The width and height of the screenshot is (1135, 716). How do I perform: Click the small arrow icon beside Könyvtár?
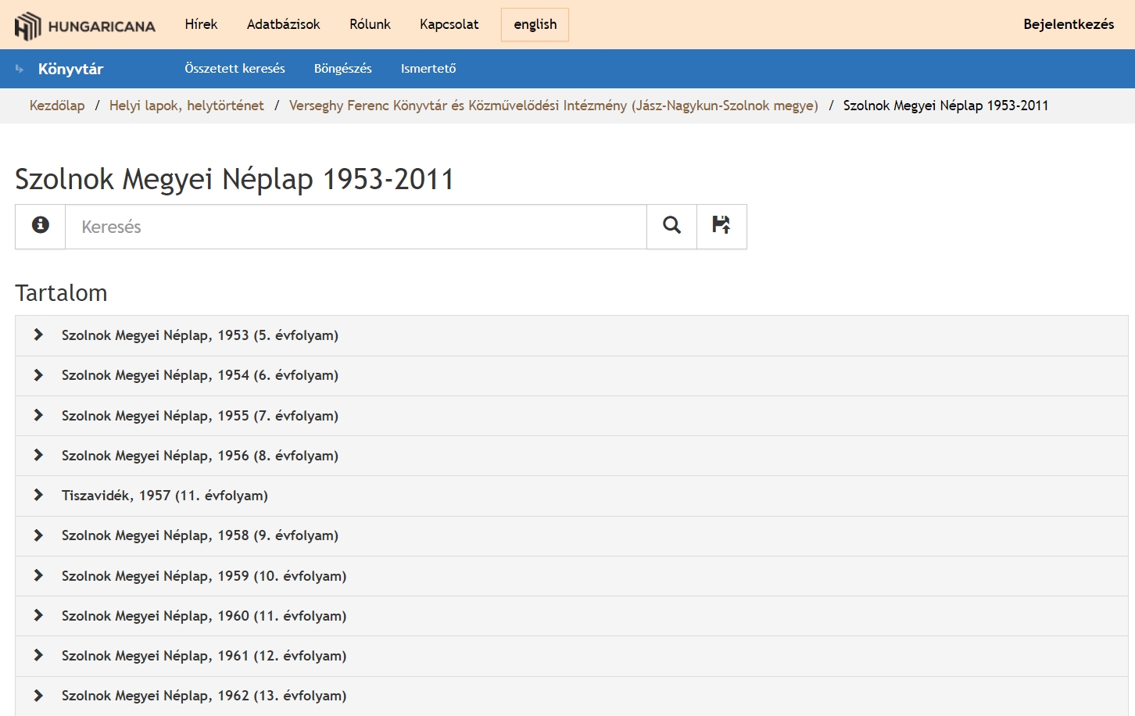tap(20, 69)
